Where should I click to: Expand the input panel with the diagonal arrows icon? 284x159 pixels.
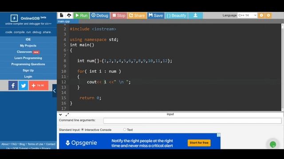67,114
